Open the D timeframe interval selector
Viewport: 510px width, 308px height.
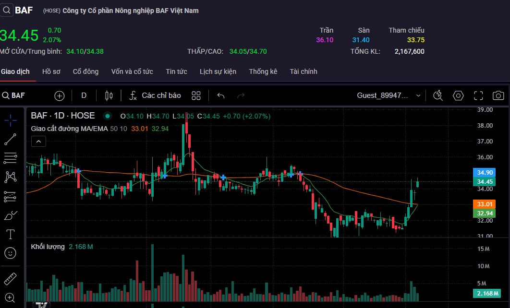pos(84,95)
